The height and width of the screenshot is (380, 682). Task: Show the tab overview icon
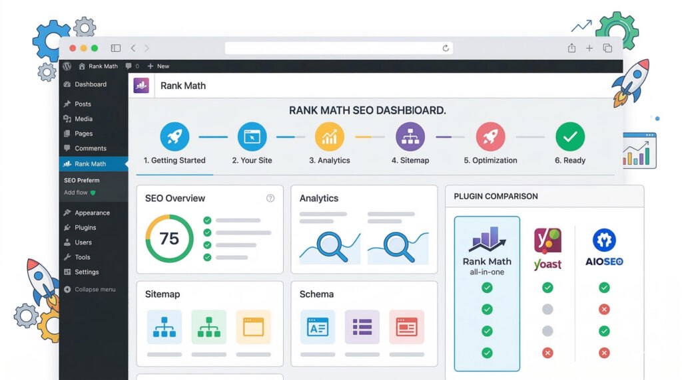(607, 48)
